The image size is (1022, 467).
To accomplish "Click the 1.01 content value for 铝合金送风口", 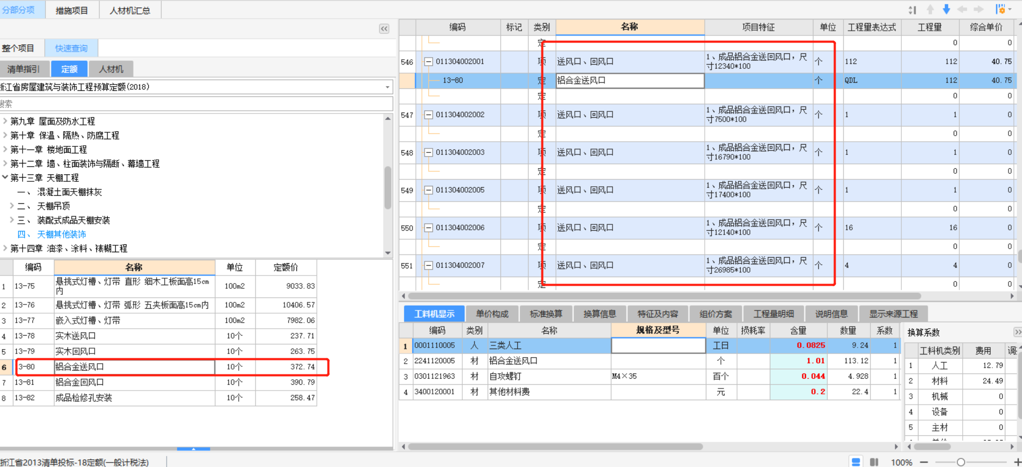I will [798, 361].
